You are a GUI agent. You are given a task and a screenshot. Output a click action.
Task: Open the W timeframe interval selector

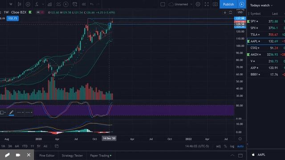[11, 4]
